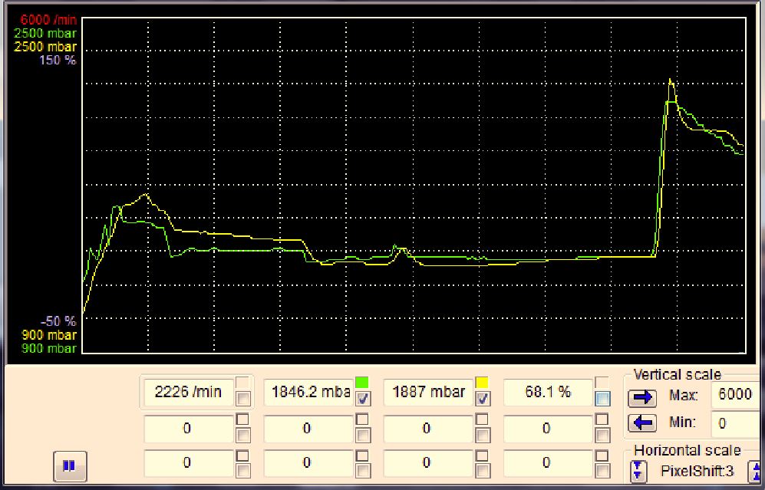The image size is (765, 490).
Task: Click the 68.1 % value field
Action: point(549,392)
